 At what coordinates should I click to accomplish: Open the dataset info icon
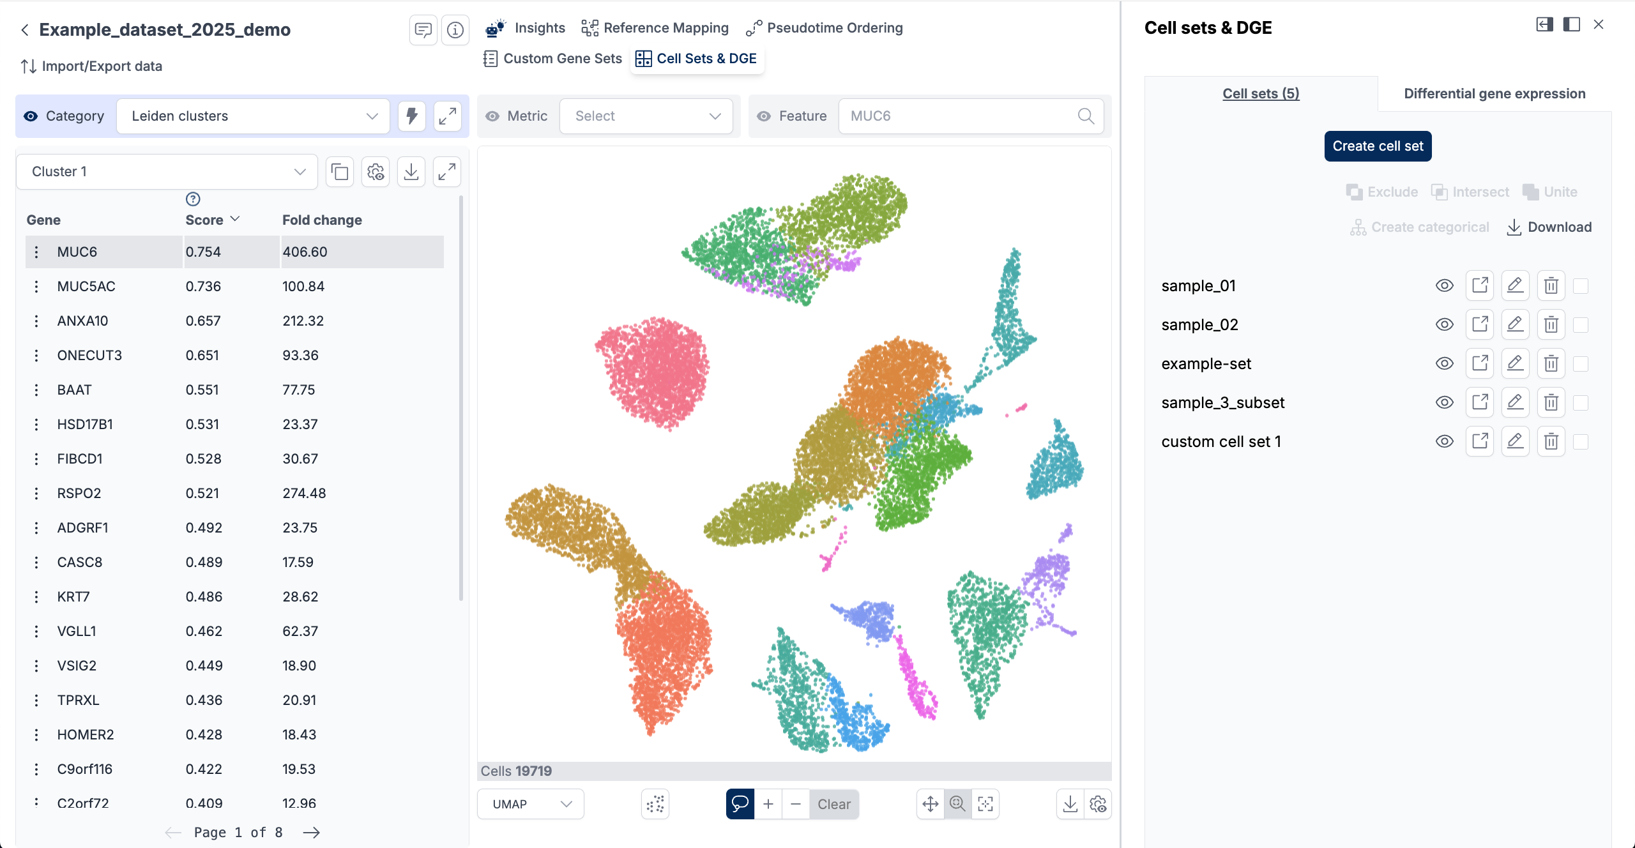click(x=455, y=29)
